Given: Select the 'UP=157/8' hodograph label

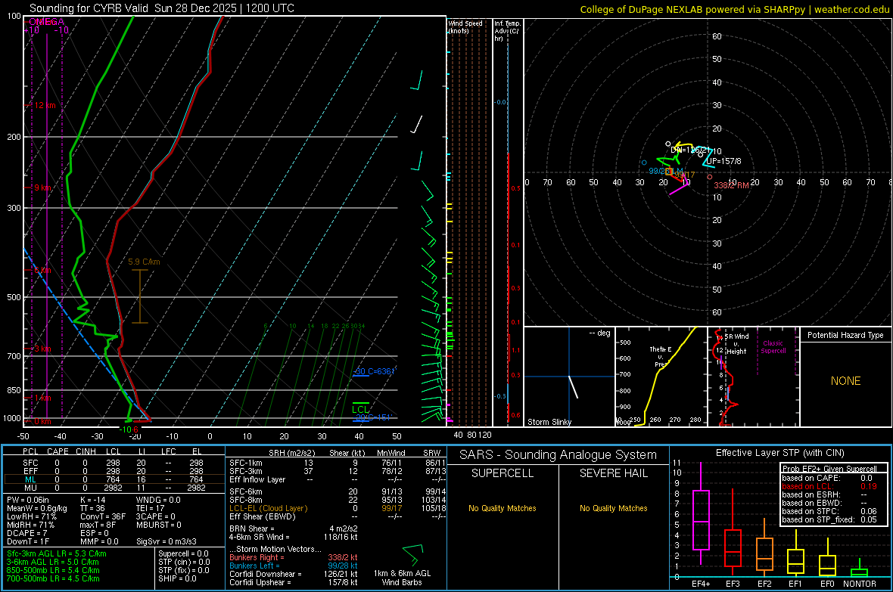Looking at the screenshot, I should pos(723,161).
